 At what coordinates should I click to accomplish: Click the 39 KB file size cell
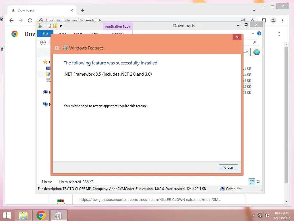[x=247, y=81]
